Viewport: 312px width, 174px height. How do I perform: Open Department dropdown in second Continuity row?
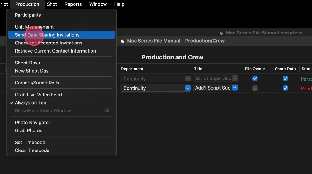tap(188, 88)
